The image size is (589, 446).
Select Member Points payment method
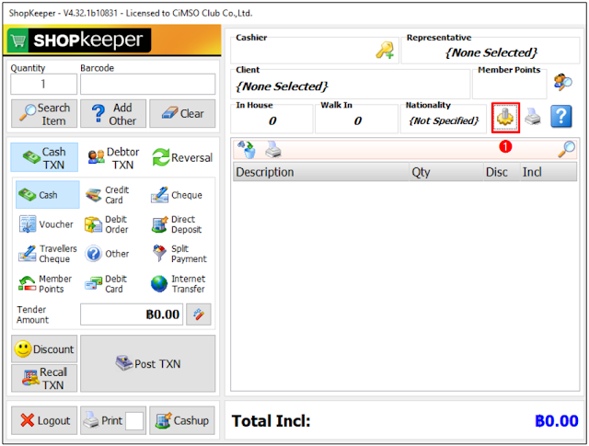pyautogui.click(x=45, y=284)
